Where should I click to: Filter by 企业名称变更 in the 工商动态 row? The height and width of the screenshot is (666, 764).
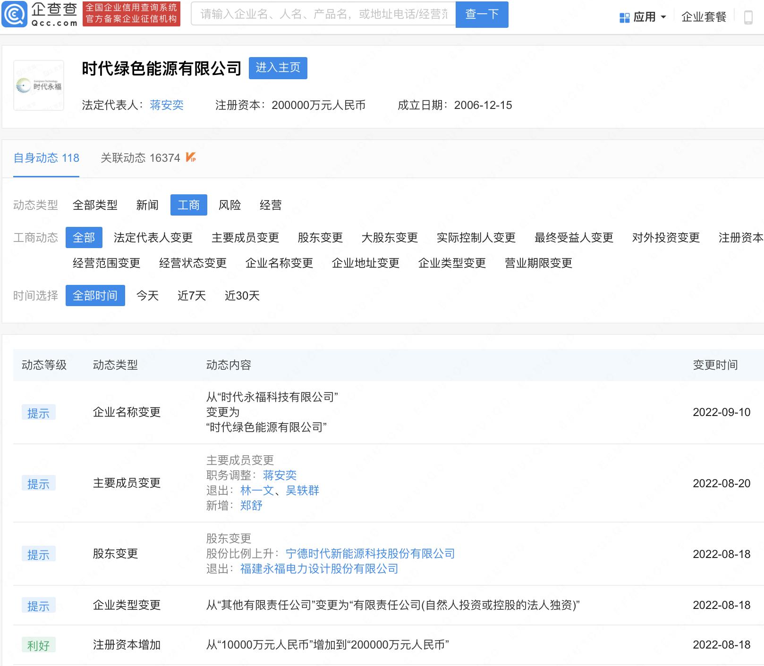click(x=279, y=263)
